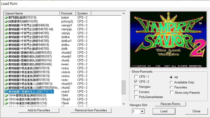Click the green icon beside pzloop2j row
Viewport: 210px width, 118px height.
(x=6, y=22)
